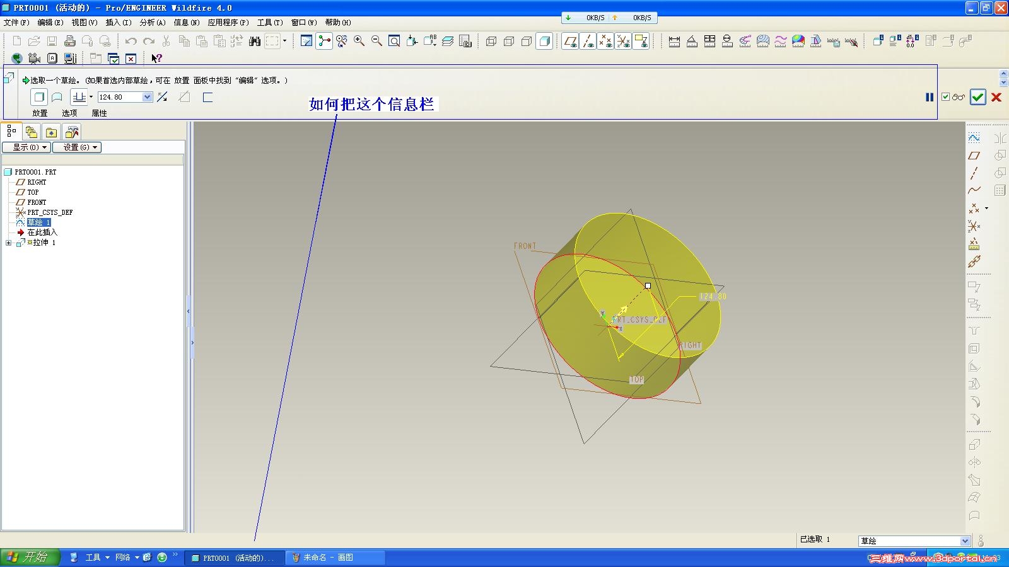Open the 设置 (G) dropdown

coord(77,147)
